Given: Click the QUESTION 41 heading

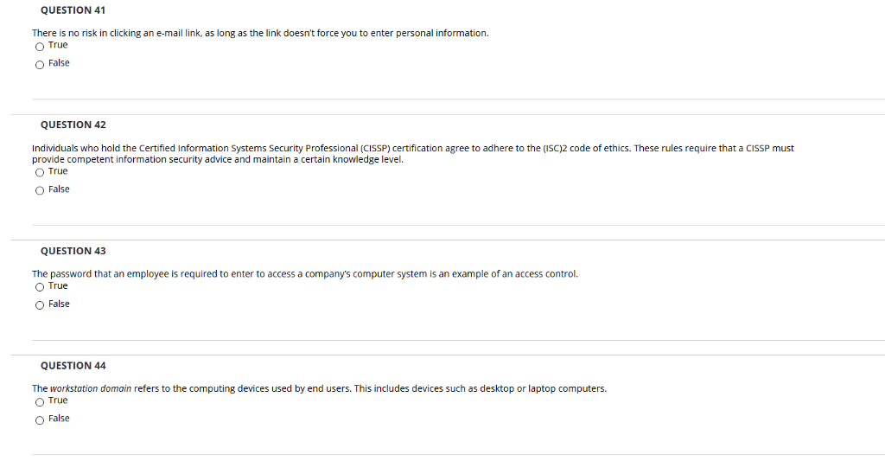Looking at the screenshot, I should [73, 10].
